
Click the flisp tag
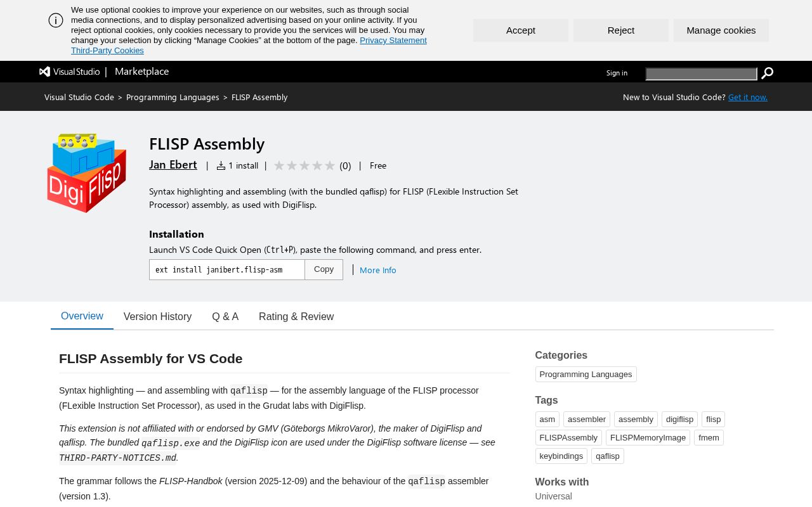(x=714, y=420)
